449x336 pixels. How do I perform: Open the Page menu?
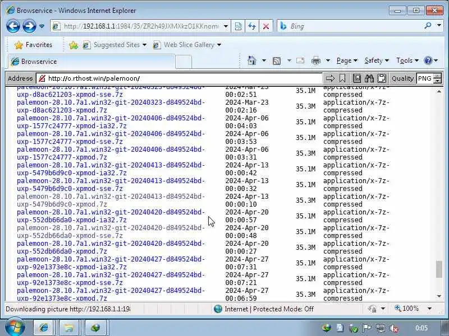(347, 60)
